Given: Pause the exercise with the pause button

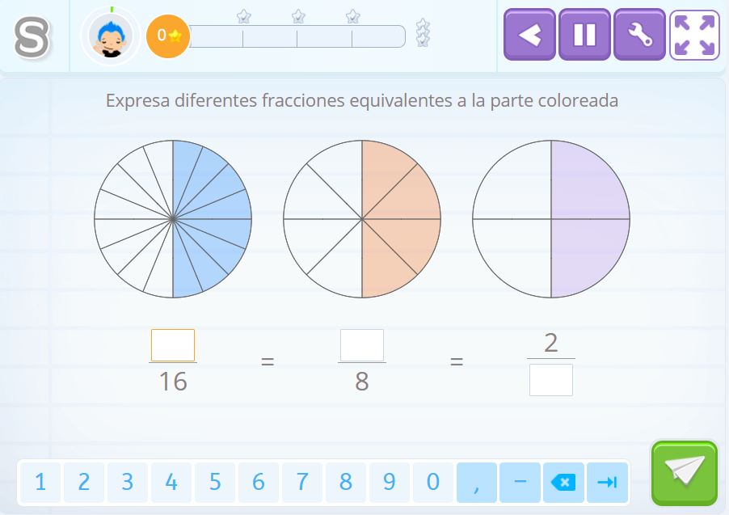Looking at the screenshot, I should click(584, 35).
